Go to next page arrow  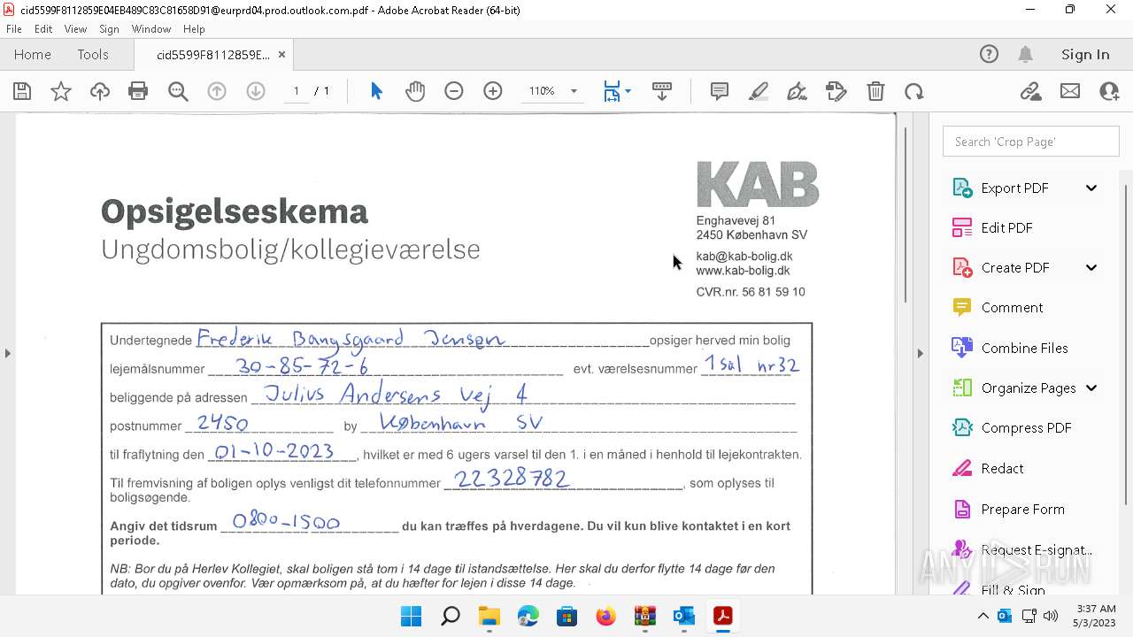[256, 91]
